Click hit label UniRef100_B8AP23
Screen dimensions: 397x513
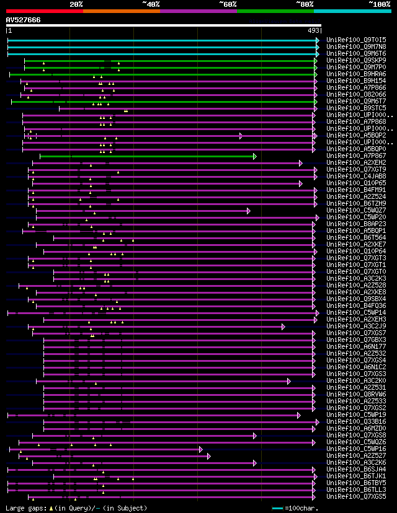[x=356, y=224]
